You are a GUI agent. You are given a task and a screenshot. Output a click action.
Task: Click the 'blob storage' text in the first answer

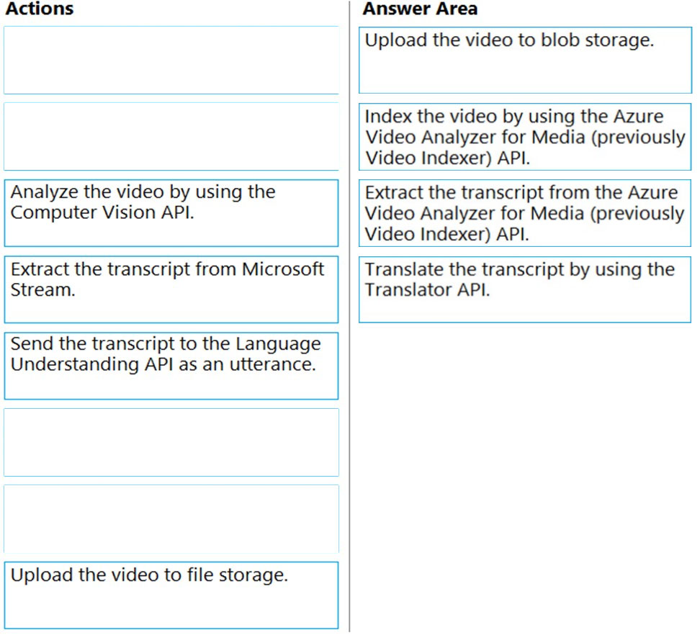pos(597,40)
